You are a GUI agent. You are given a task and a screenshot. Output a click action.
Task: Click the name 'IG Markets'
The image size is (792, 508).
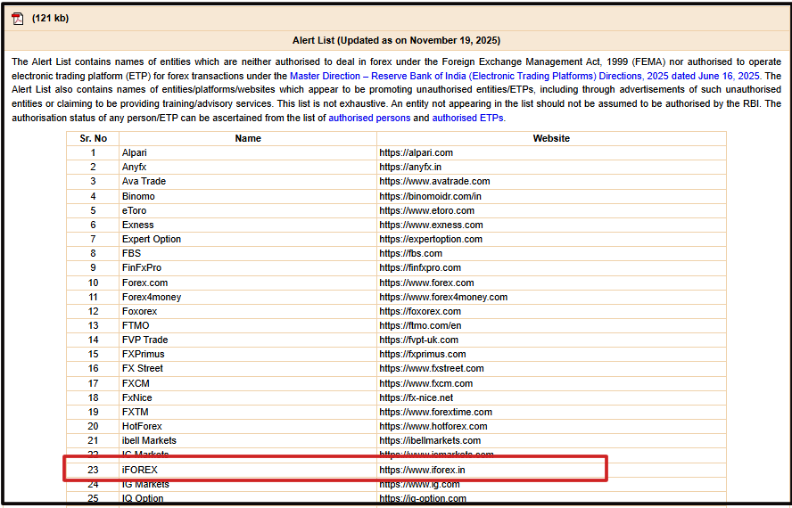click(x=145, y=484)
